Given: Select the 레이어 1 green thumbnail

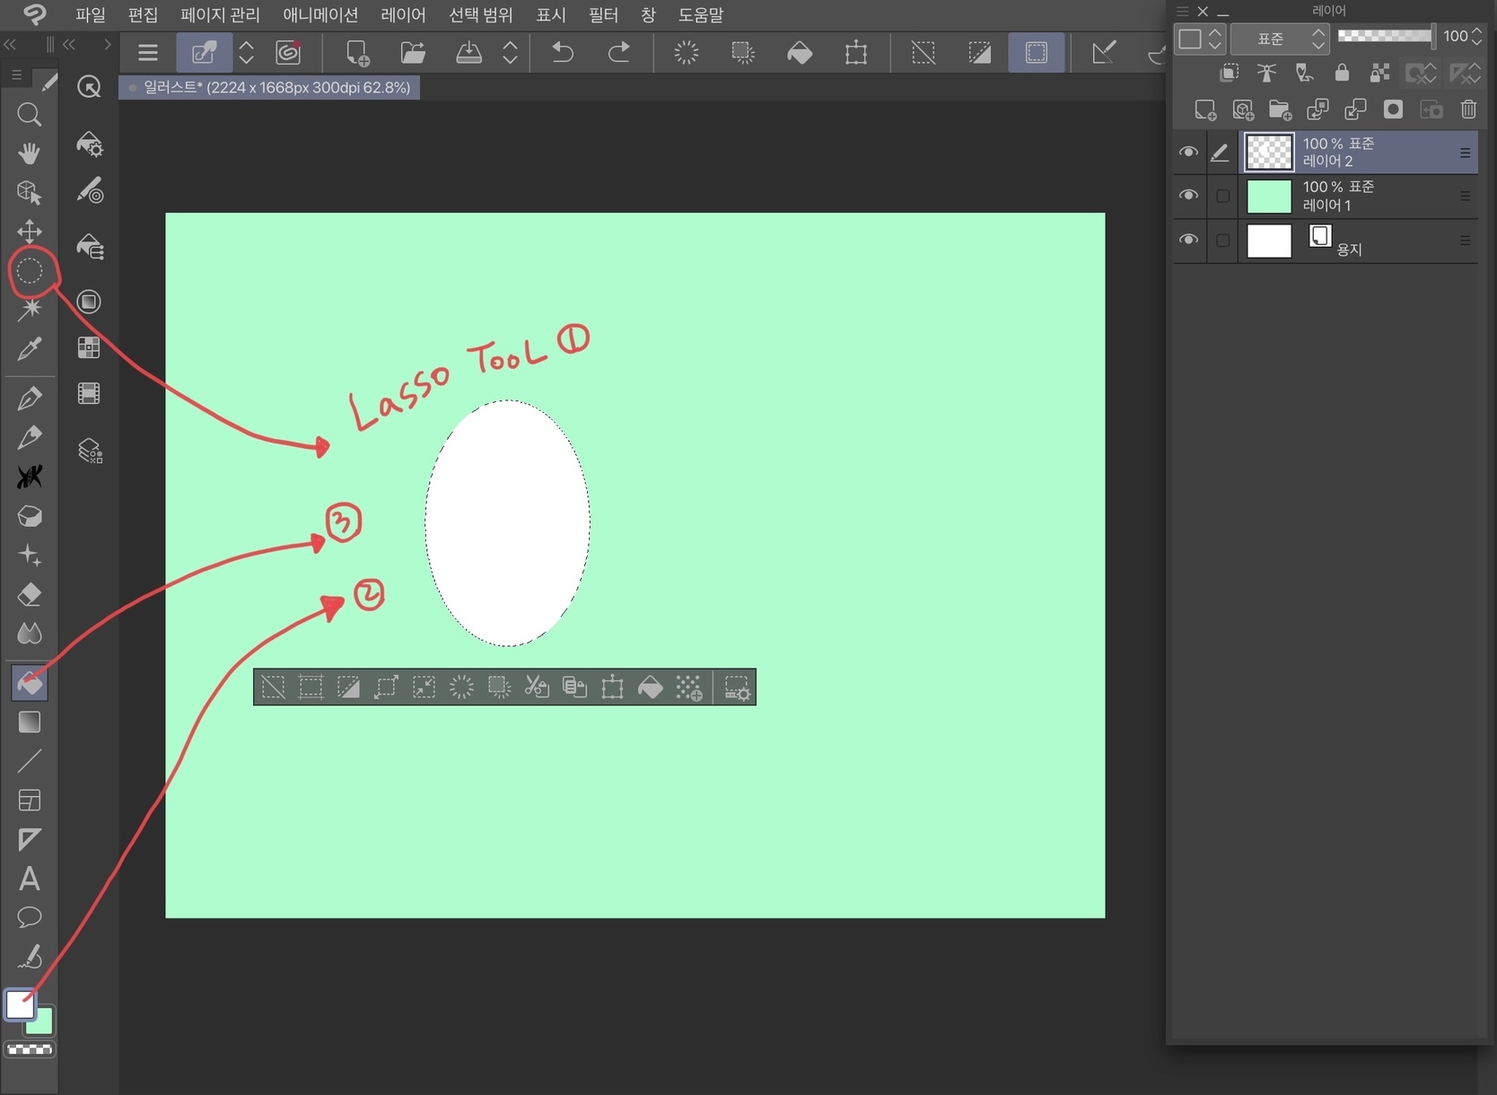Looking at the screenshot, I should [1269, 196].
